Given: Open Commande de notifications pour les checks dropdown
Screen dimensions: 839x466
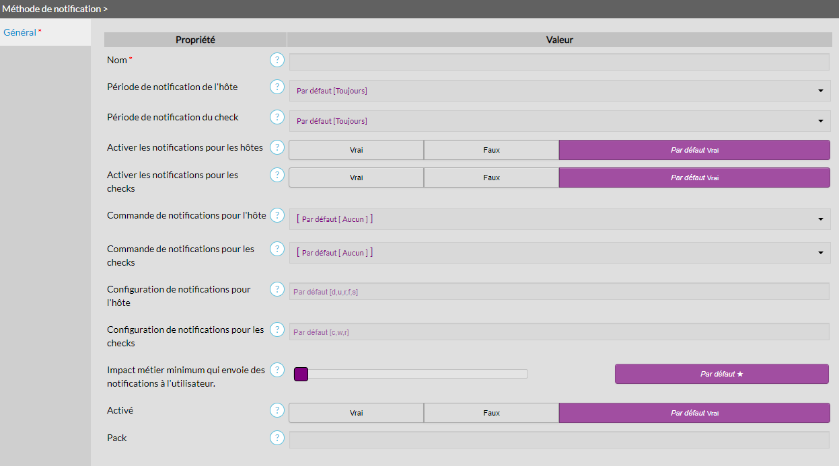Looking at the screenshot, I should coord(559,253).
